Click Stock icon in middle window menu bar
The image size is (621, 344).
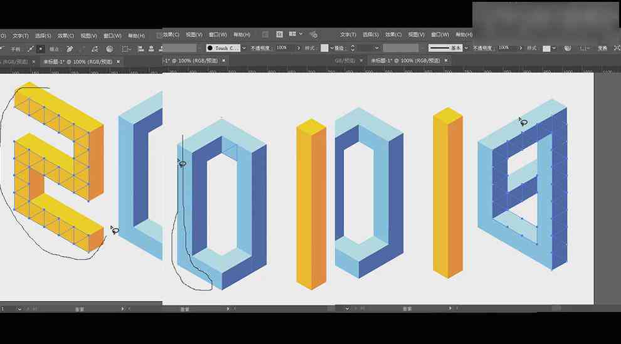pyautogui.click(x=279, y=34)
